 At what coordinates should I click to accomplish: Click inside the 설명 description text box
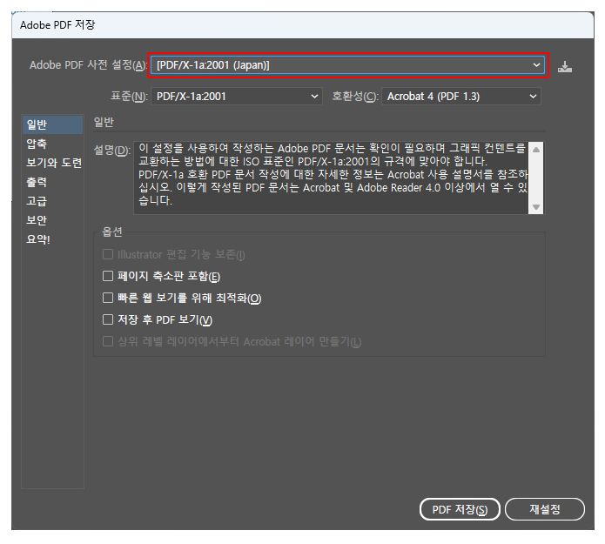point(331,177)
